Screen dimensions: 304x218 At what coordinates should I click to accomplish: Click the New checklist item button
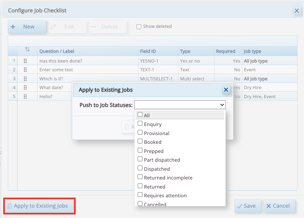click(27, 27)
